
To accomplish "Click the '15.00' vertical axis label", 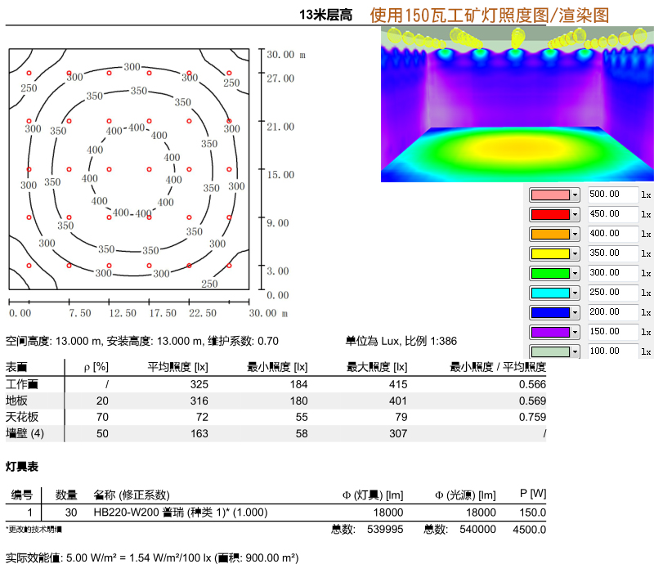I will click(280, 175).
